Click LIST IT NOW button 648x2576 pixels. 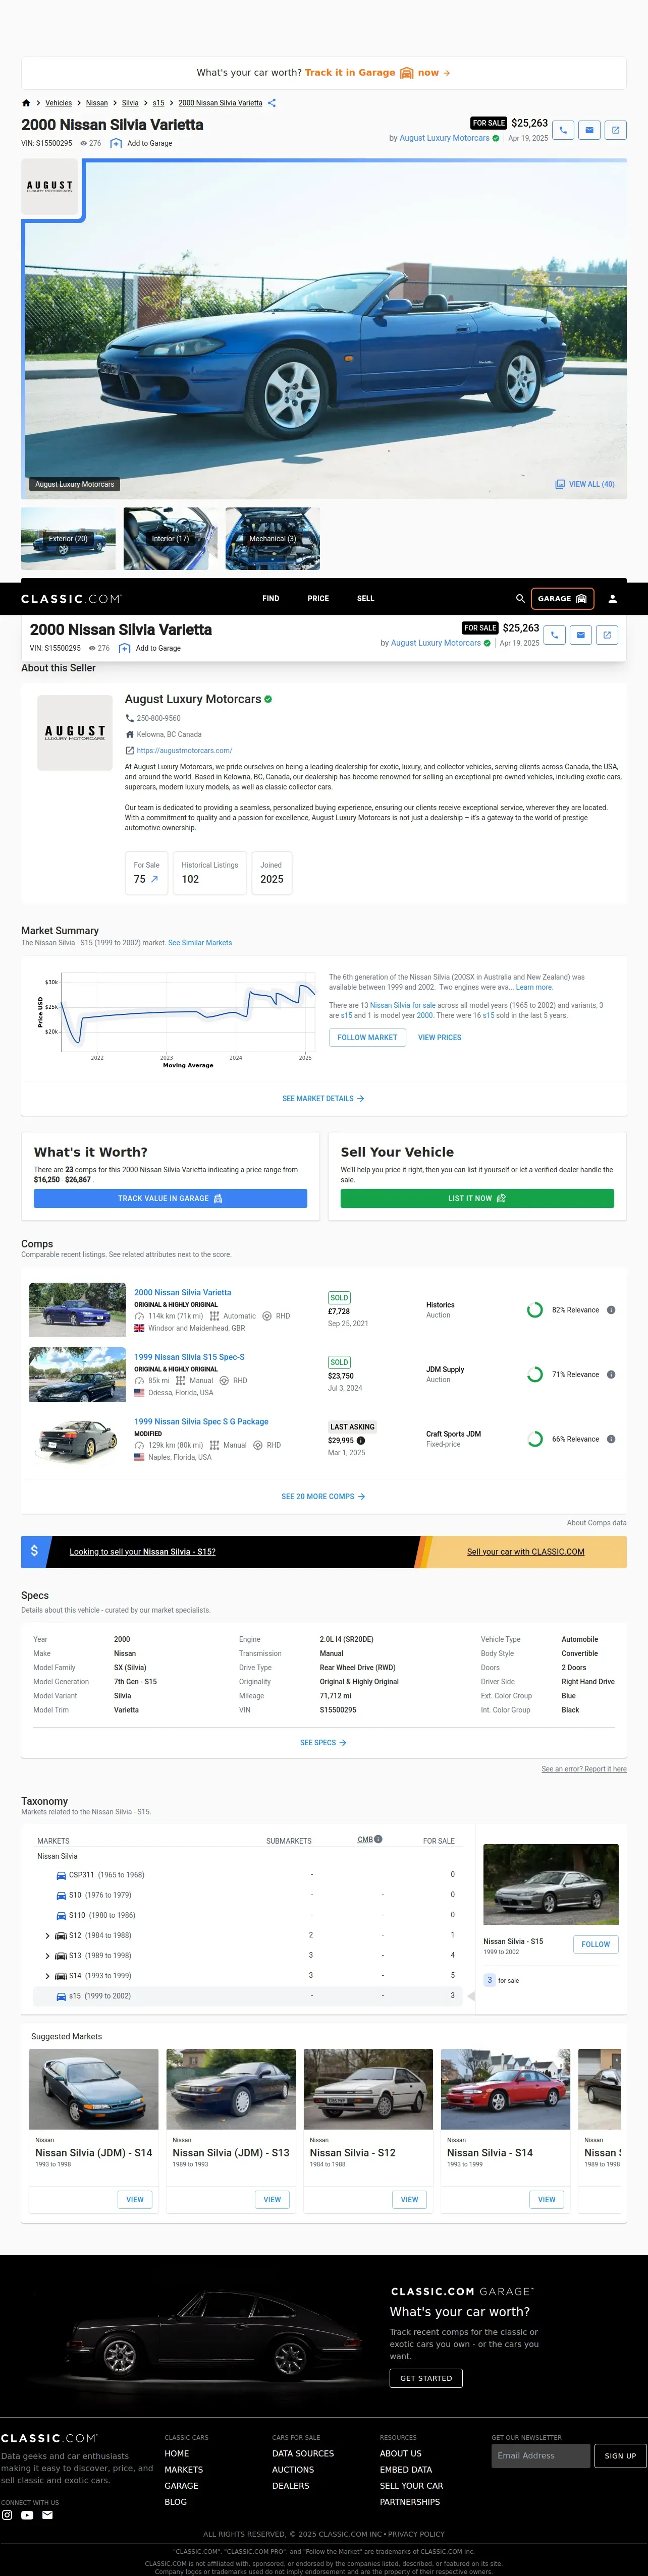point(477,1198)
